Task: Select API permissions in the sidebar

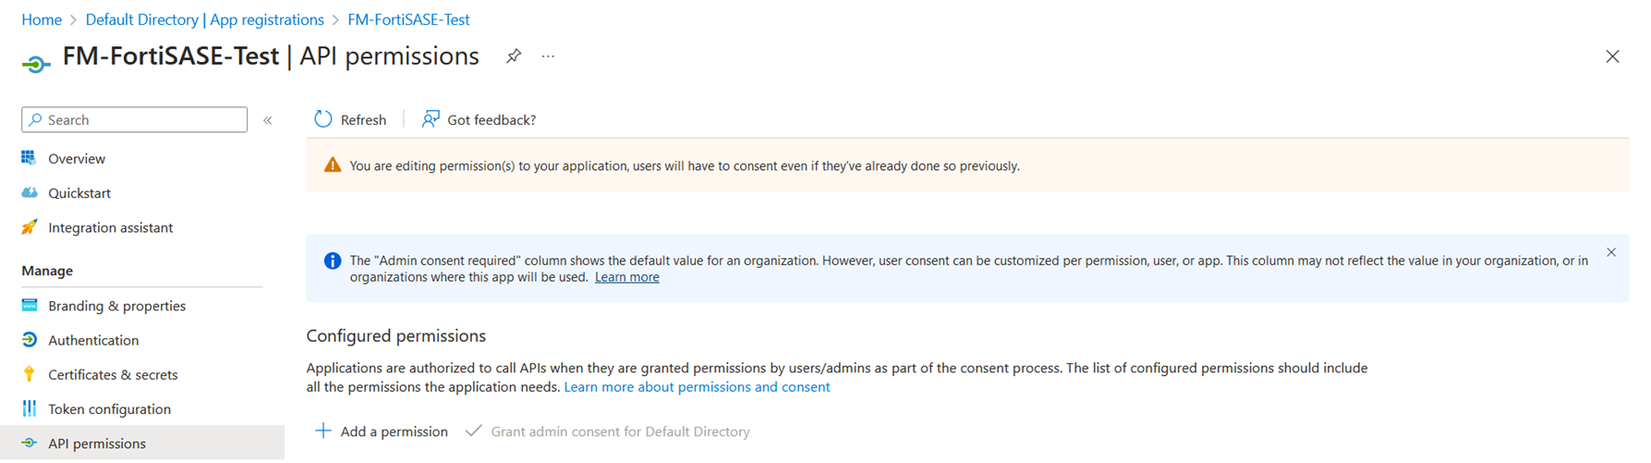Action: coord(97,444)
